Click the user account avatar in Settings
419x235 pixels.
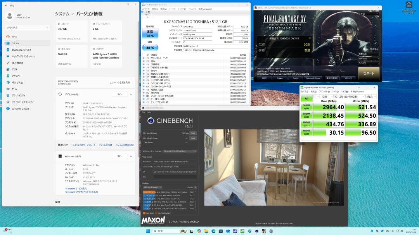[9, 16]
